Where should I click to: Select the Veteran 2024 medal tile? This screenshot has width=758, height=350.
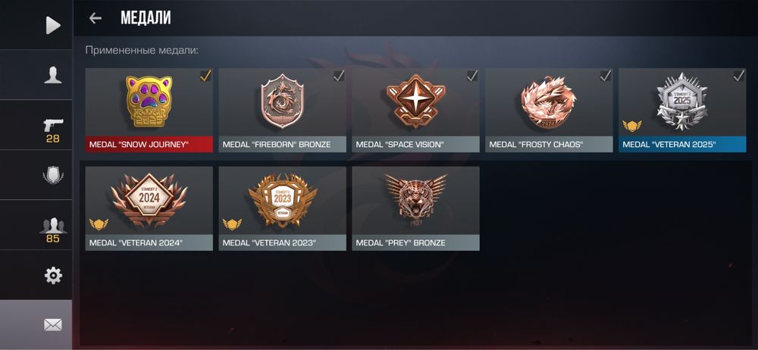point(149,208)
